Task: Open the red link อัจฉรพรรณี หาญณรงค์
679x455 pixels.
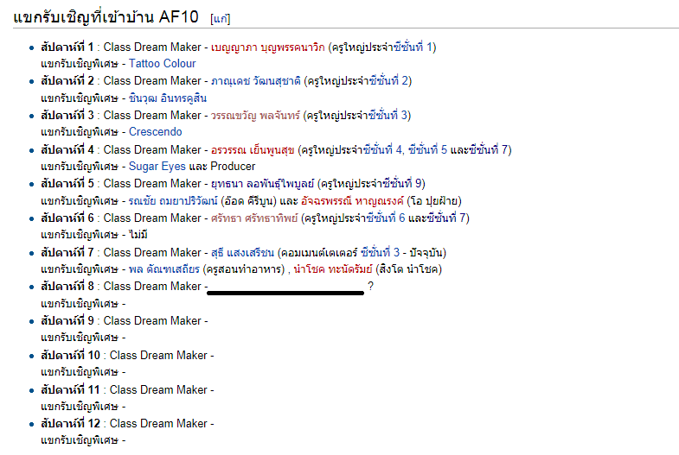Action: click(352, 201)
